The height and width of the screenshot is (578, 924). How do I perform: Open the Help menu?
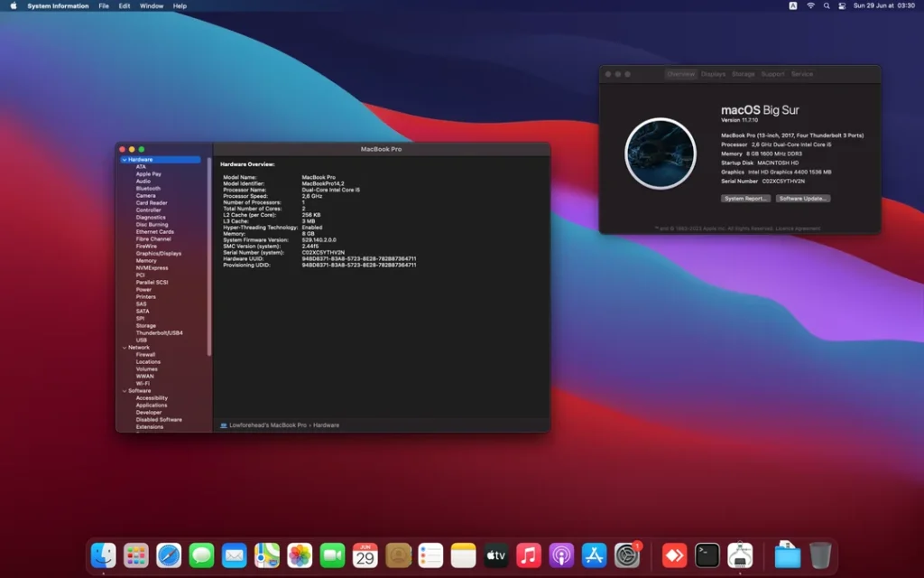coord(180,6)
